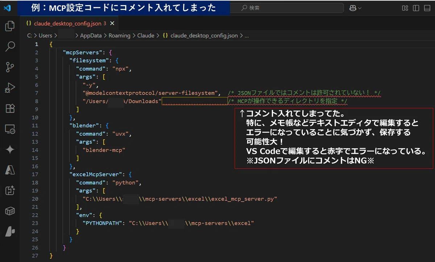The image size is (435, 262).
Task: Open the Users breadcrumb segment
Action: (45, 35)
